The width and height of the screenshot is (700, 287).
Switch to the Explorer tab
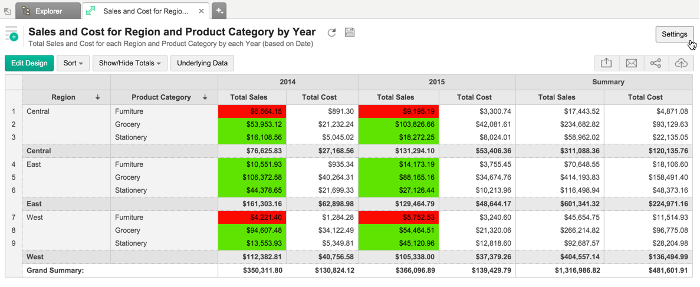pyautogui.click(x=48, y=11)
